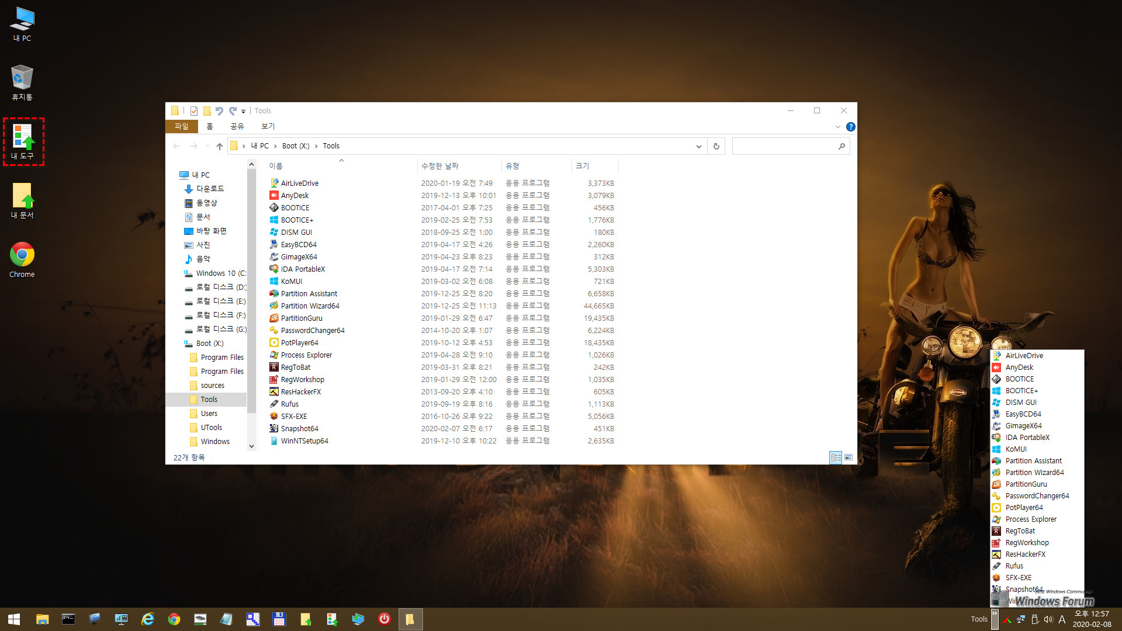Select 파일 menu in ribbon
The width and height of the screenshot is (1122, 631).
(182, 126)
